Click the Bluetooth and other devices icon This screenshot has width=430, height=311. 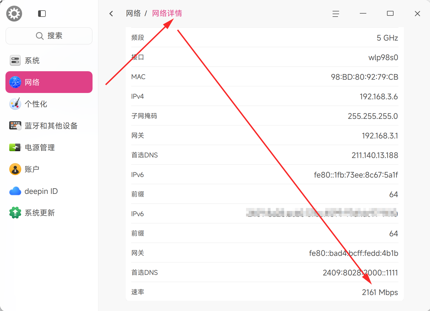[15, 126]
